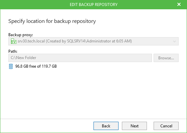The image size is (187, 133).
Task: Go to the previous step with Back
Action: point(106,126)
